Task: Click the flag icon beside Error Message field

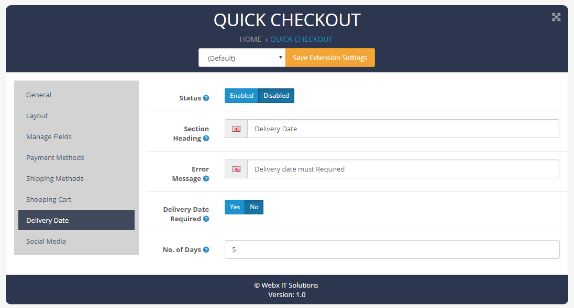Action: click(236, 169)
